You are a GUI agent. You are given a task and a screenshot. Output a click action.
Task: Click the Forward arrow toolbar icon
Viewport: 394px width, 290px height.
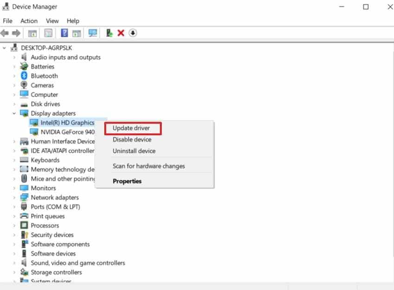click(x=16, y=33)
